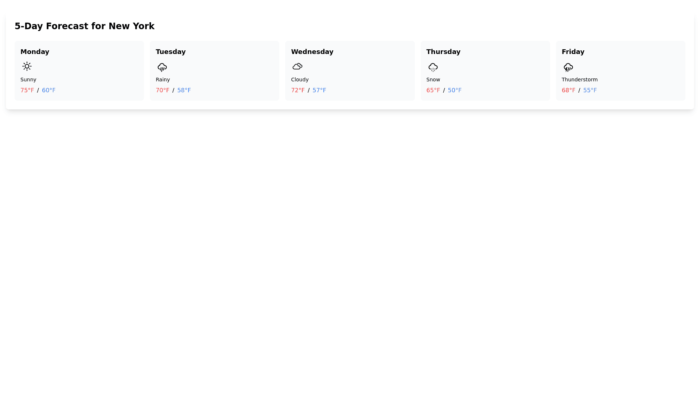Screen dimensions: 700x394
Task: Click the thunderstorm lightning icon for Friday
Action: click(x=568, y=67)
